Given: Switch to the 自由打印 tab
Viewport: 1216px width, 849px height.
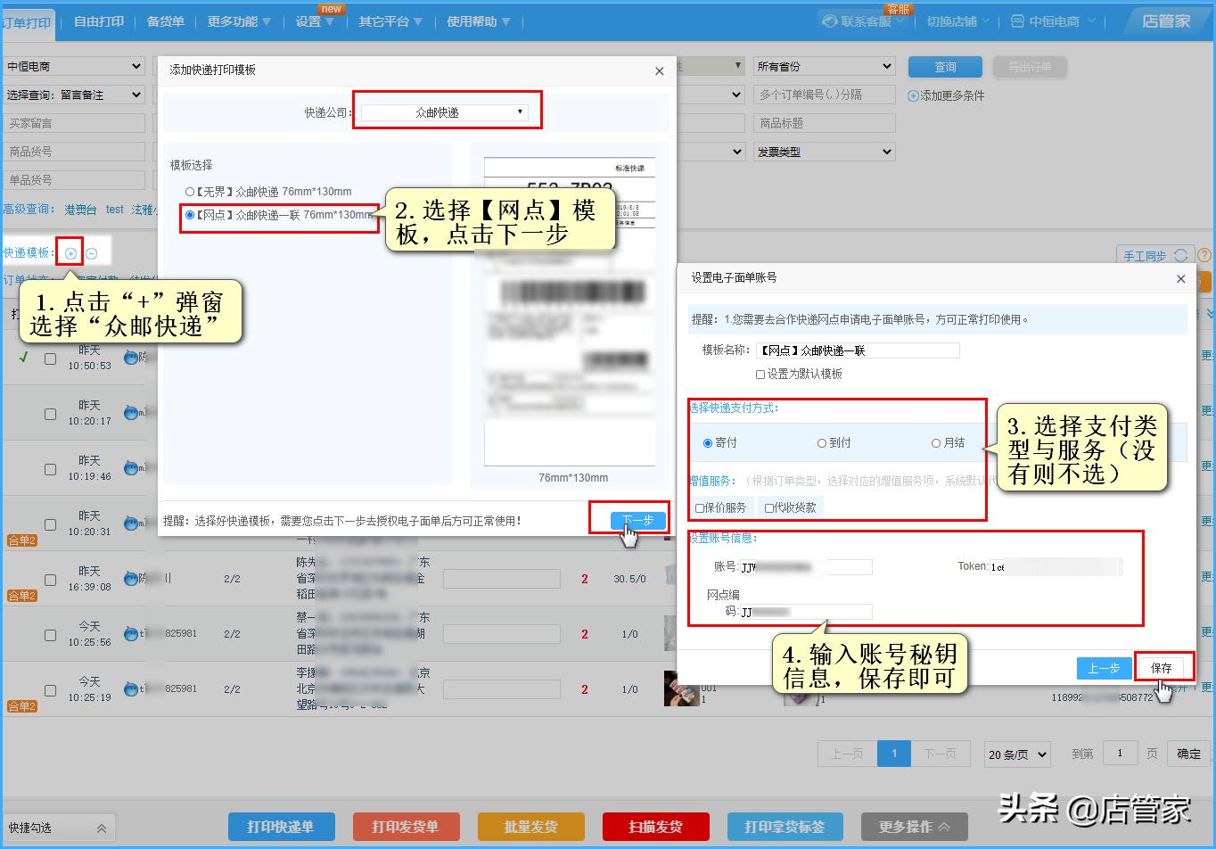Looking at the screenshot, I should (x=98, y=21).
